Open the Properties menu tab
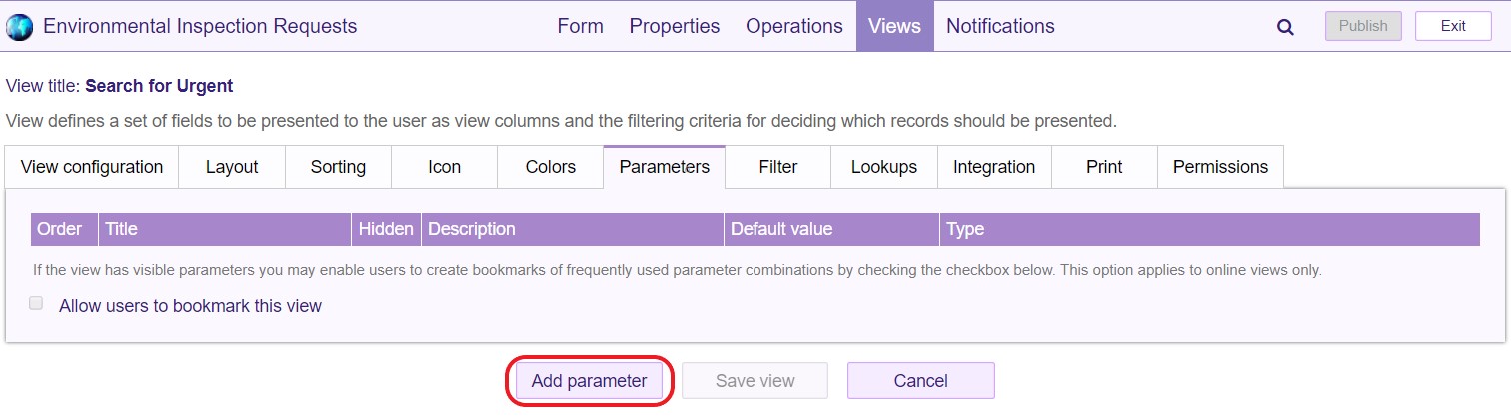Image resolution: width=1511 pixels, height=420 pixels. [674, 26]
